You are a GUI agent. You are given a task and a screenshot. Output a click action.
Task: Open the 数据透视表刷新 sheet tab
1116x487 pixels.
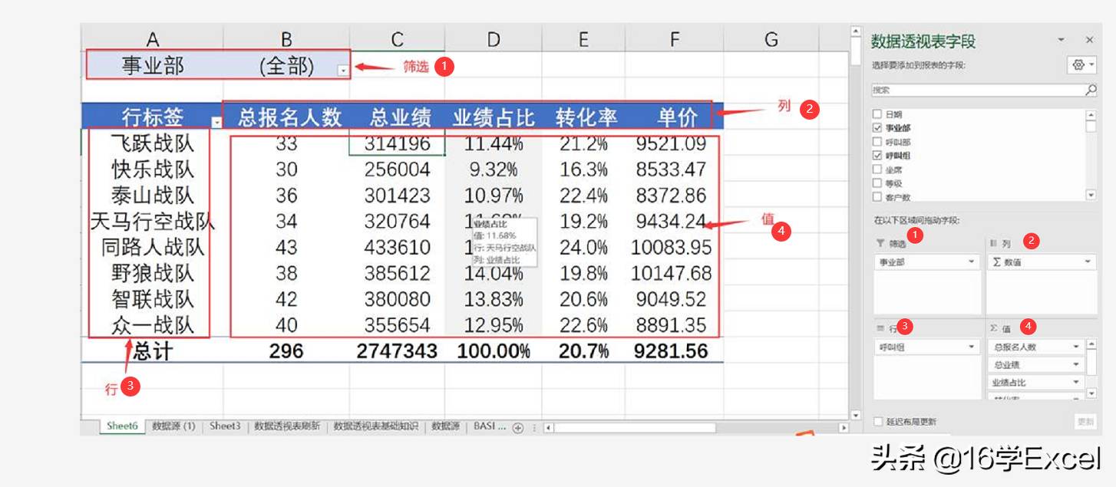pos(287,426)
